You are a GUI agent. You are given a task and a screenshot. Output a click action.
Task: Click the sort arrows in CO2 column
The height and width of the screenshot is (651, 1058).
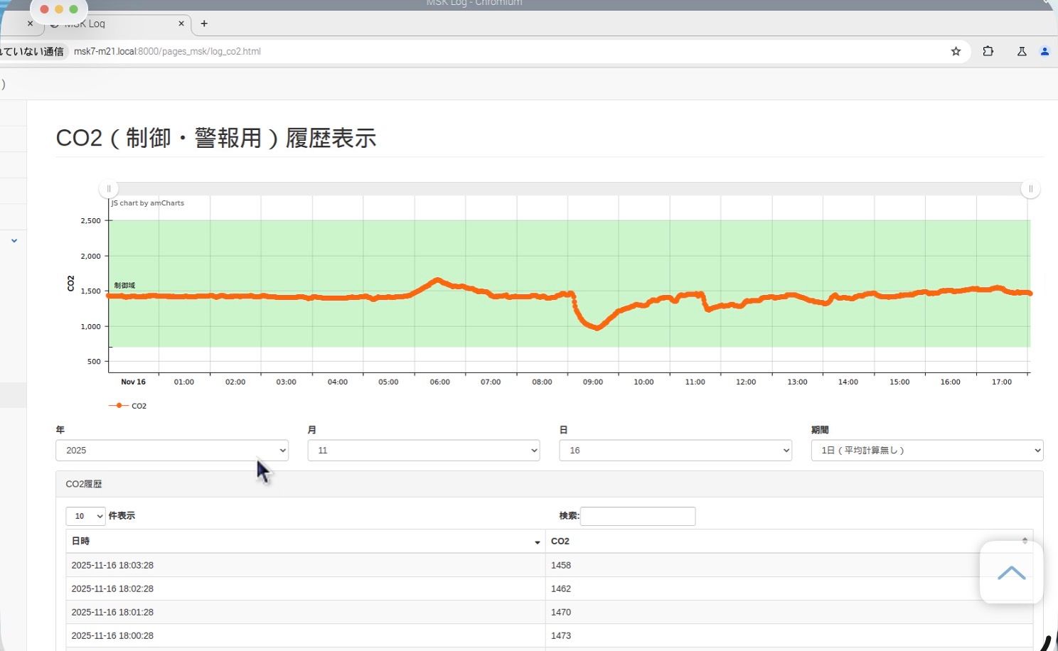click(1024, 541)
